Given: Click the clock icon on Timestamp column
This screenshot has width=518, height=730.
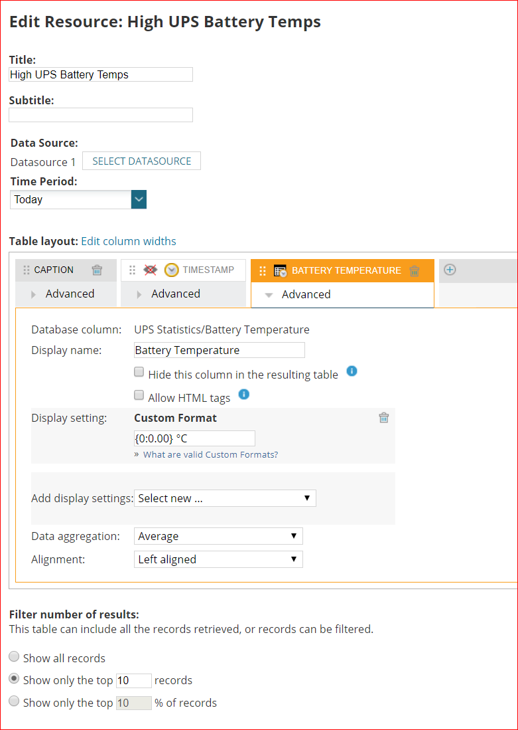Looking at the screenshot, I should pyautogui.click(x=172, y=270).
